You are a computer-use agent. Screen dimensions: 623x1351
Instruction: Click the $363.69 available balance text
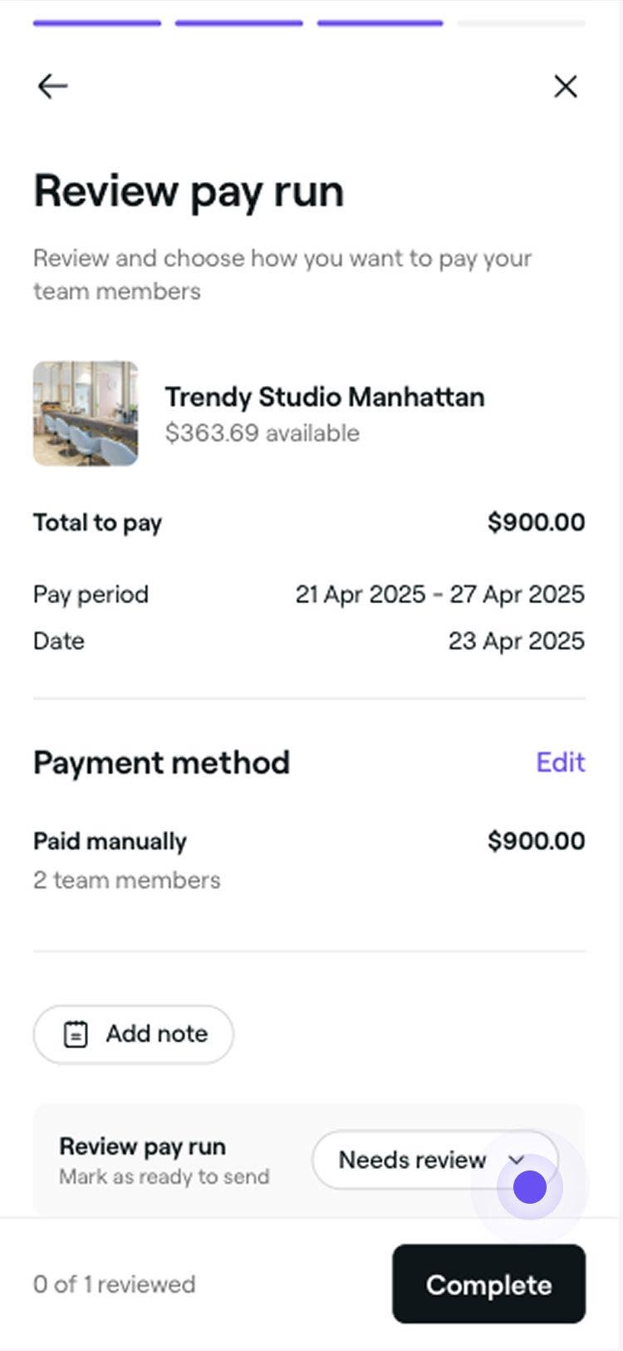tap(262, 433)
